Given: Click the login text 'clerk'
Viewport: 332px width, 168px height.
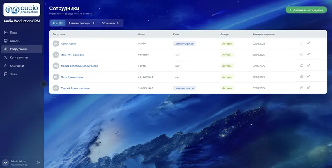Looking at the screenshot, I should (x=142, y=66).
